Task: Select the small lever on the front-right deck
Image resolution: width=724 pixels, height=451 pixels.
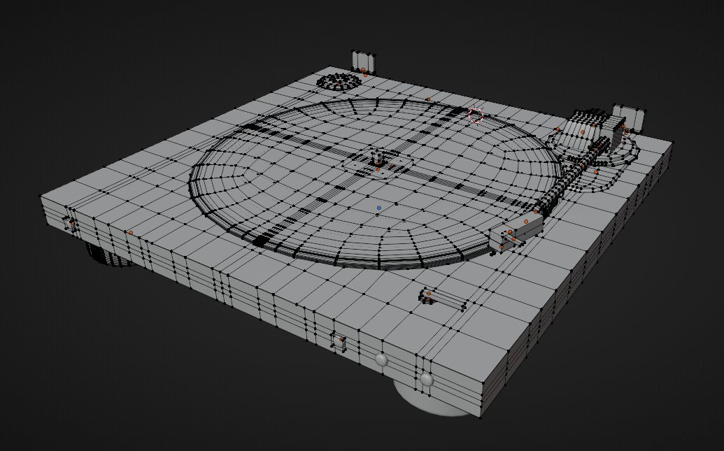Action: pos(443,299)
